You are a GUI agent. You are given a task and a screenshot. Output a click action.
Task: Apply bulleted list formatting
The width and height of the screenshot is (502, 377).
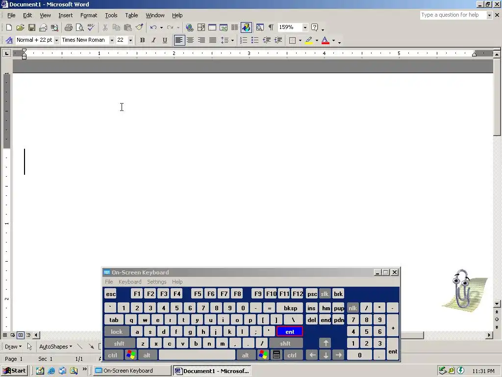pyautogui.click(x=255, y=40)
